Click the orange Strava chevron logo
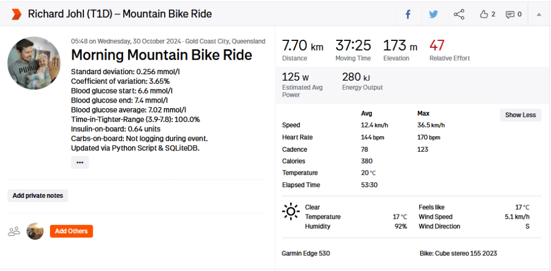This screenshot has width=551, height=271. pos(17,14)
